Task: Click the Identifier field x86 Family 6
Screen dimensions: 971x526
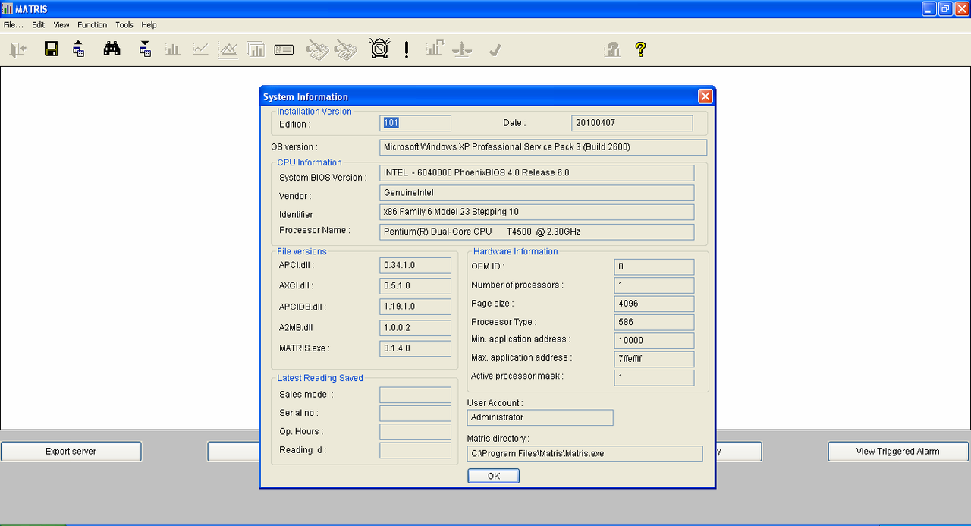Action: pyautogui.click(x=537, y=212)
